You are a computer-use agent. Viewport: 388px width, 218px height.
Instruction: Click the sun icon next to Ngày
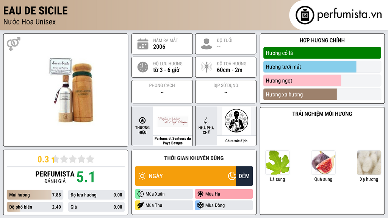tap(142, 176)
